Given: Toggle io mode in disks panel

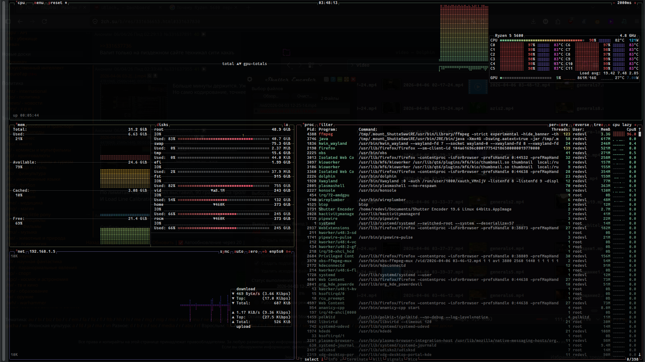Looking at the screenshot, I should coord(286,125).
